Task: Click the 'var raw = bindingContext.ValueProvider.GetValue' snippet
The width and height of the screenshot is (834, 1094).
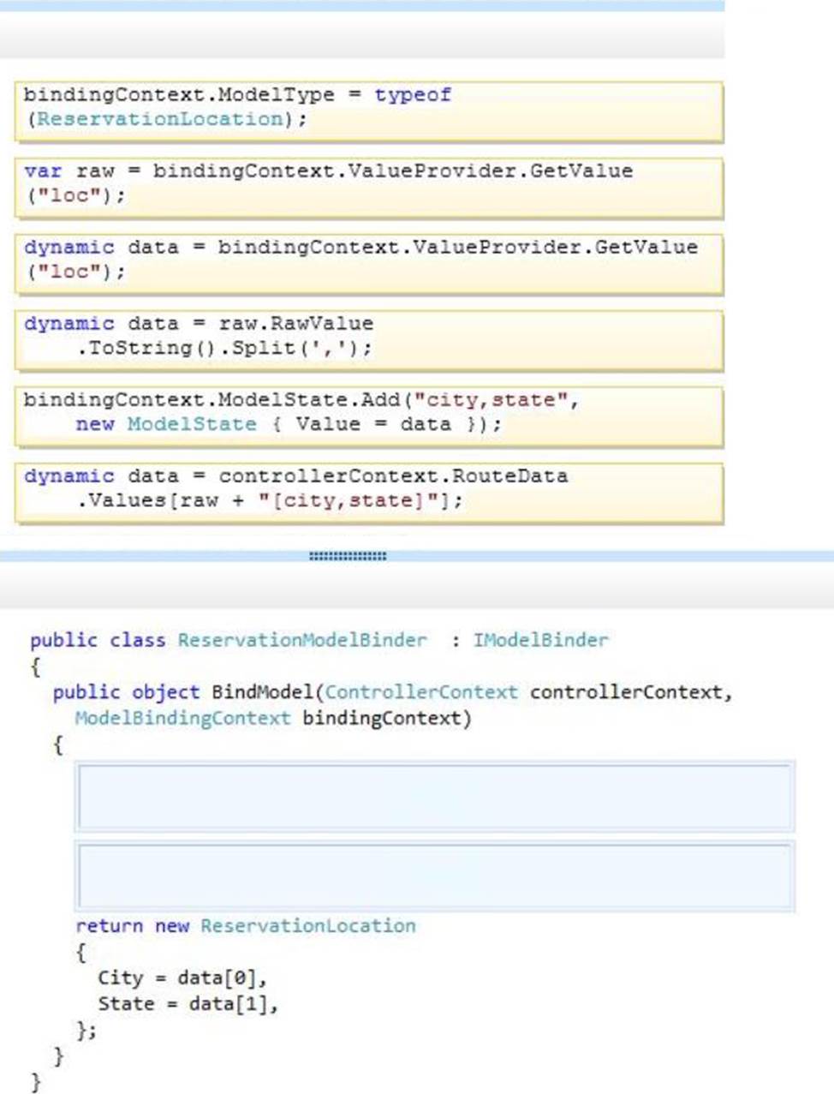Action: pyautogui.click(x=368, y=185)
